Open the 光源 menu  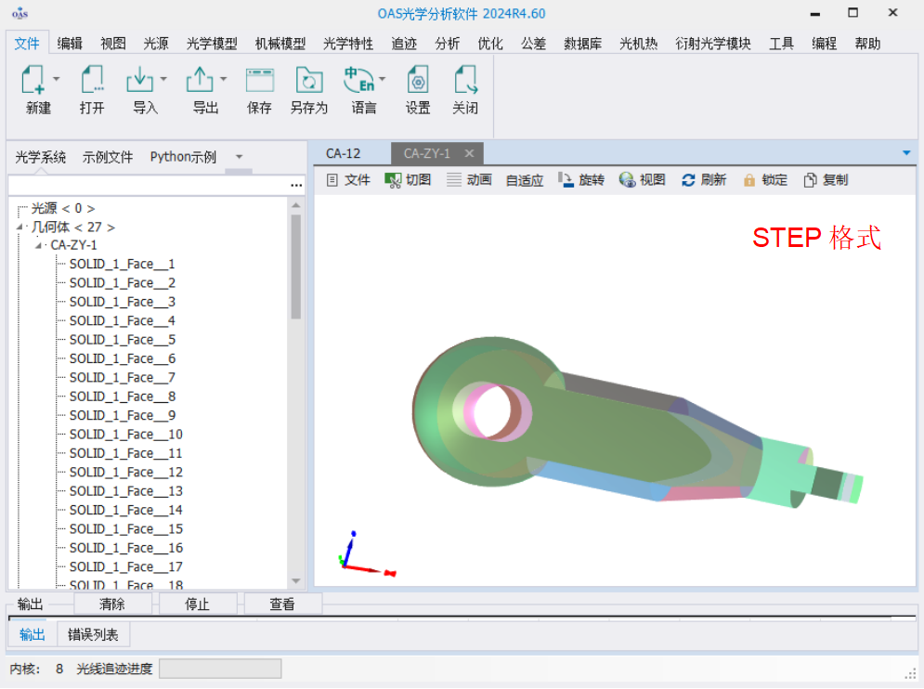[x=156, y=44]
